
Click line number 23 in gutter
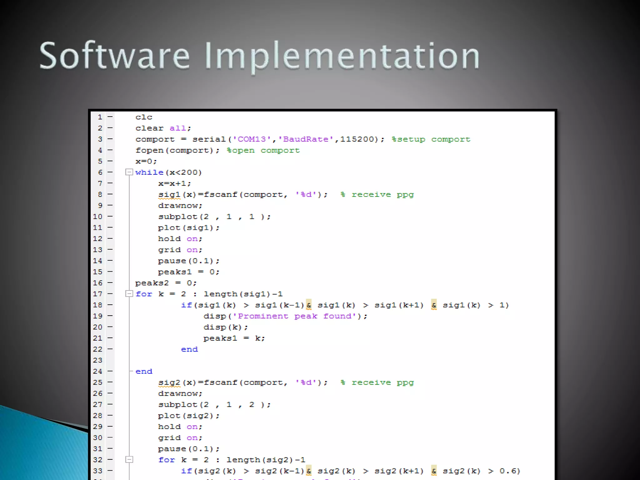click(97, 360)
